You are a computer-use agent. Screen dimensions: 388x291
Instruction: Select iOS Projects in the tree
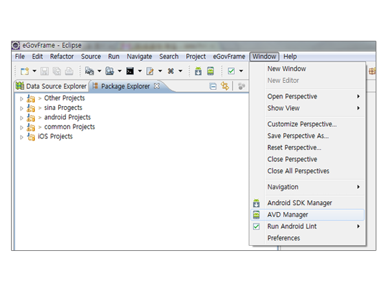tap(55, 136)
